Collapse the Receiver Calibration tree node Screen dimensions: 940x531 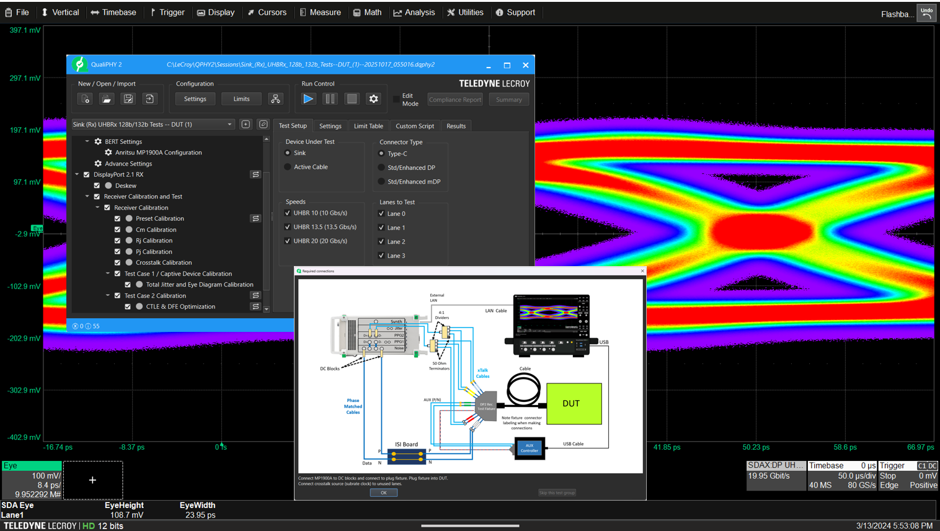click(x=97, y=208)
